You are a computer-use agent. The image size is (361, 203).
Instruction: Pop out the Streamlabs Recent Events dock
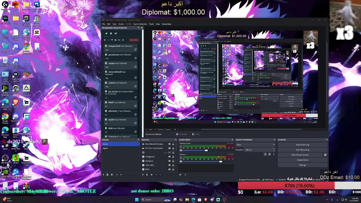coord(138,28)
